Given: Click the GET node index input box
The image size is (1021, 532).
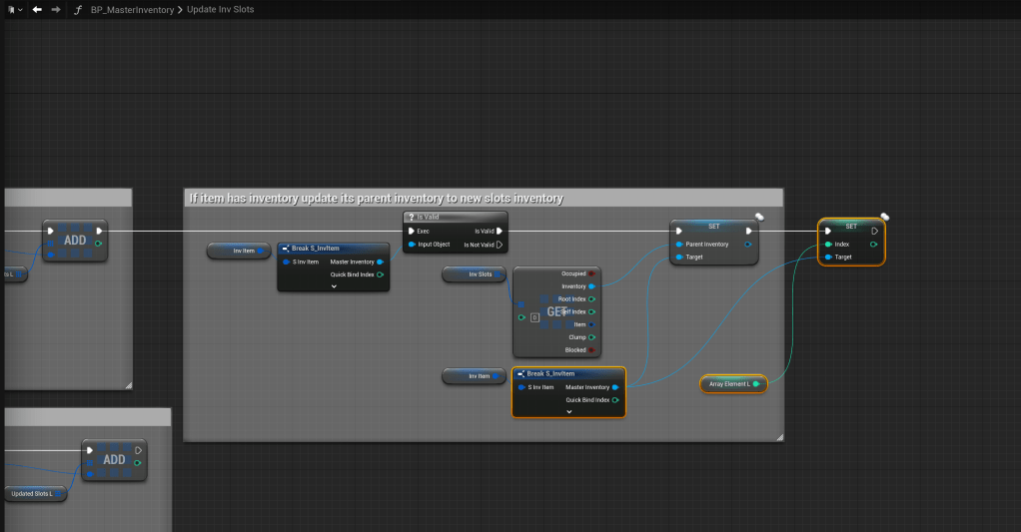Looking at the screenshot, I should (x=534, y=317).
